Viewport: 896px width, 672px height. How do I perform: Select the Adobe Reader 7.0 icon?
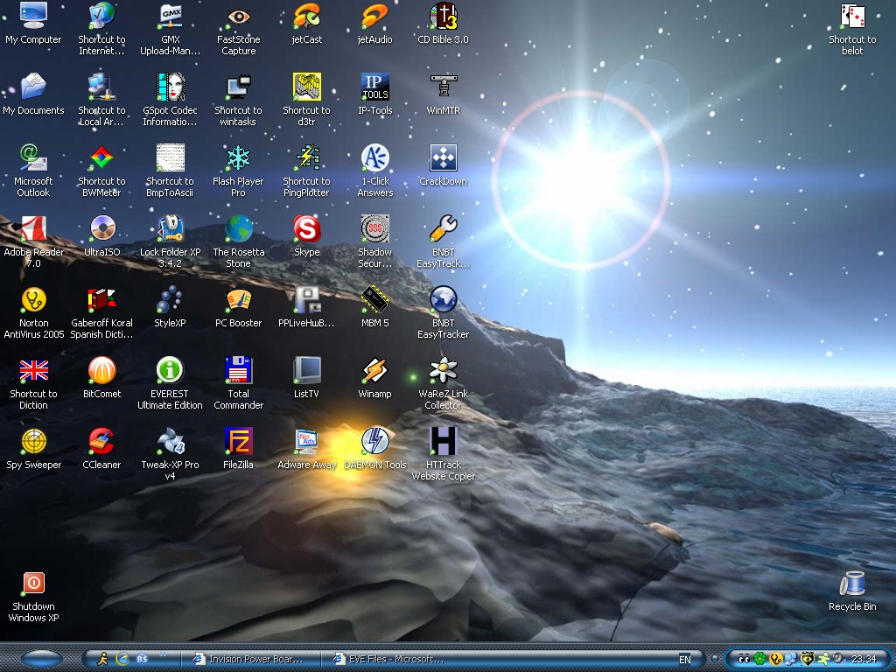tap(34, 228)
